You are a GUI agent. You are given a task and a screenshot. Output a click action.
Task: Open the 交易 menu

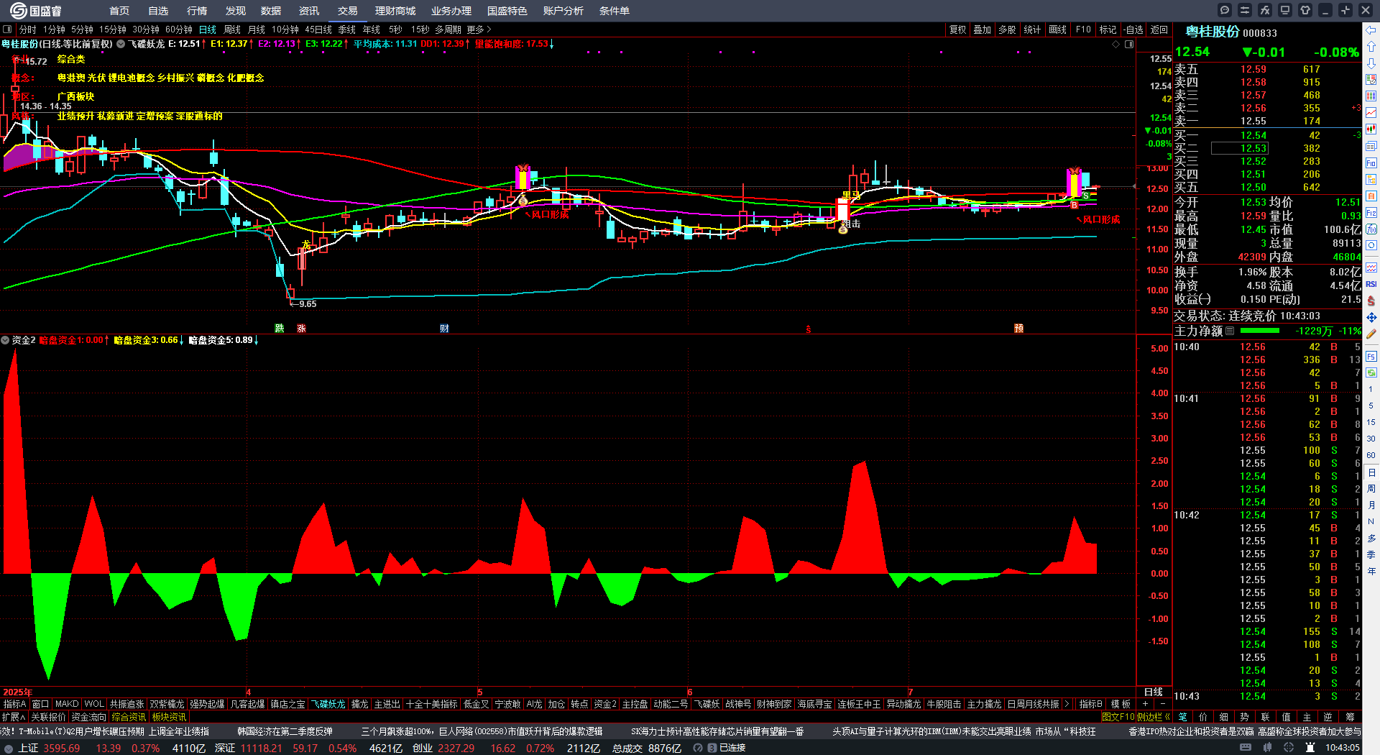click(348, 11)
